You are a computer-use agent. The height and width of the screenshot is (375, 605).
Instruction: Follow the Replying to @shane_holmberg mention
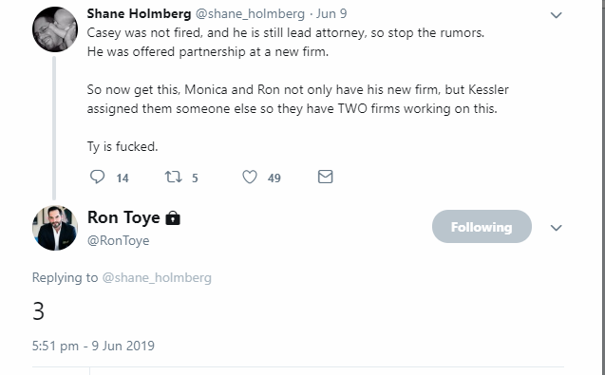coord(157,278)
